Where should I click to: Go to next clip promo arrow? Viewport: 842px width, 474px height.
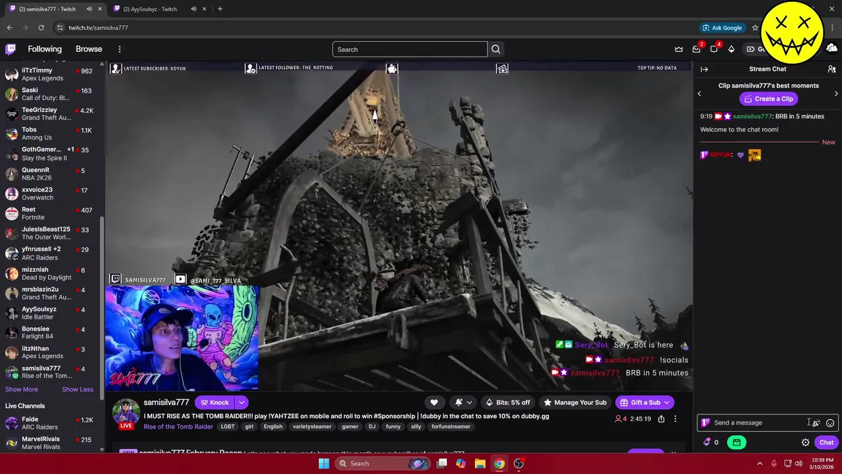click(836, 93)
